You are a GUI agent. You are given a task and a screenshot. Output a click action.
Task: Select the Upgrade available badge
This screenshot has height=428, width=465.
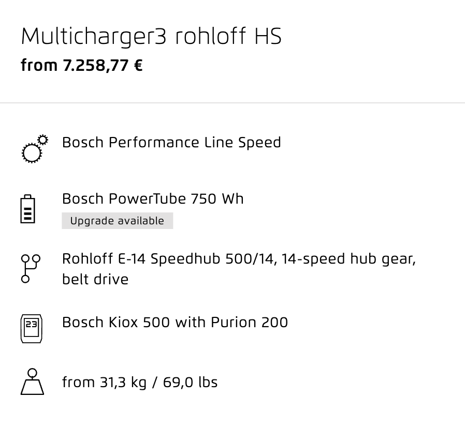tap(117, 221)
